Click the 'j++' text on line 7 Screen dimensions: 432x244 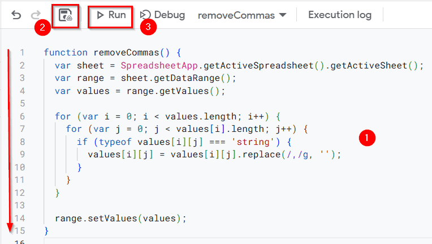tap(283, 129)
